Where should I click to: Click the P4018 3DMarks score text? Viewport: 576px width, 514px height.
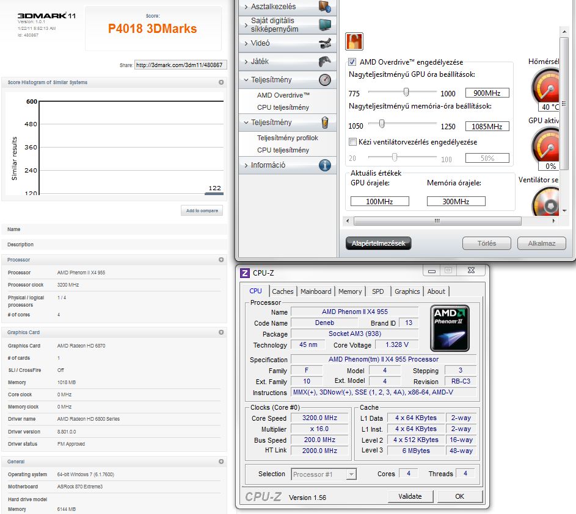coord(153,29)
